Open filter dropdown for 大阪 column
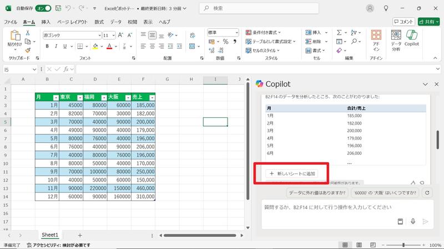The height and width of the screenshot is (249, 444). click(128, 97)
